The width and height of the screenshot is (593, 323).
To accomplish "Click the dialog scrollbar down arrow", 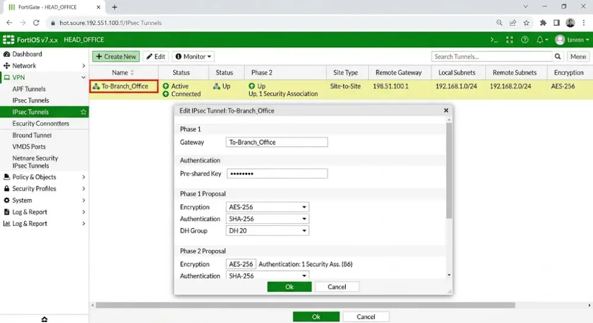I will 449,275.
